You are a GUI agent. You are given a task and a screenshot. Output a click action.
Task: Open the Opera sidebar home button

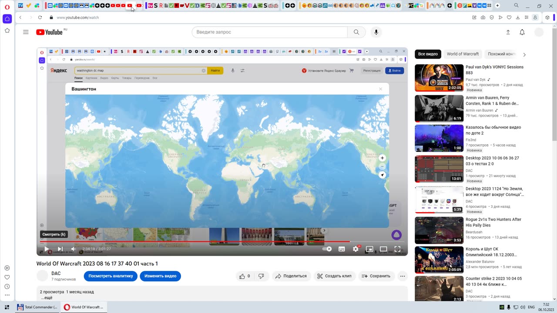coord(7,19)
